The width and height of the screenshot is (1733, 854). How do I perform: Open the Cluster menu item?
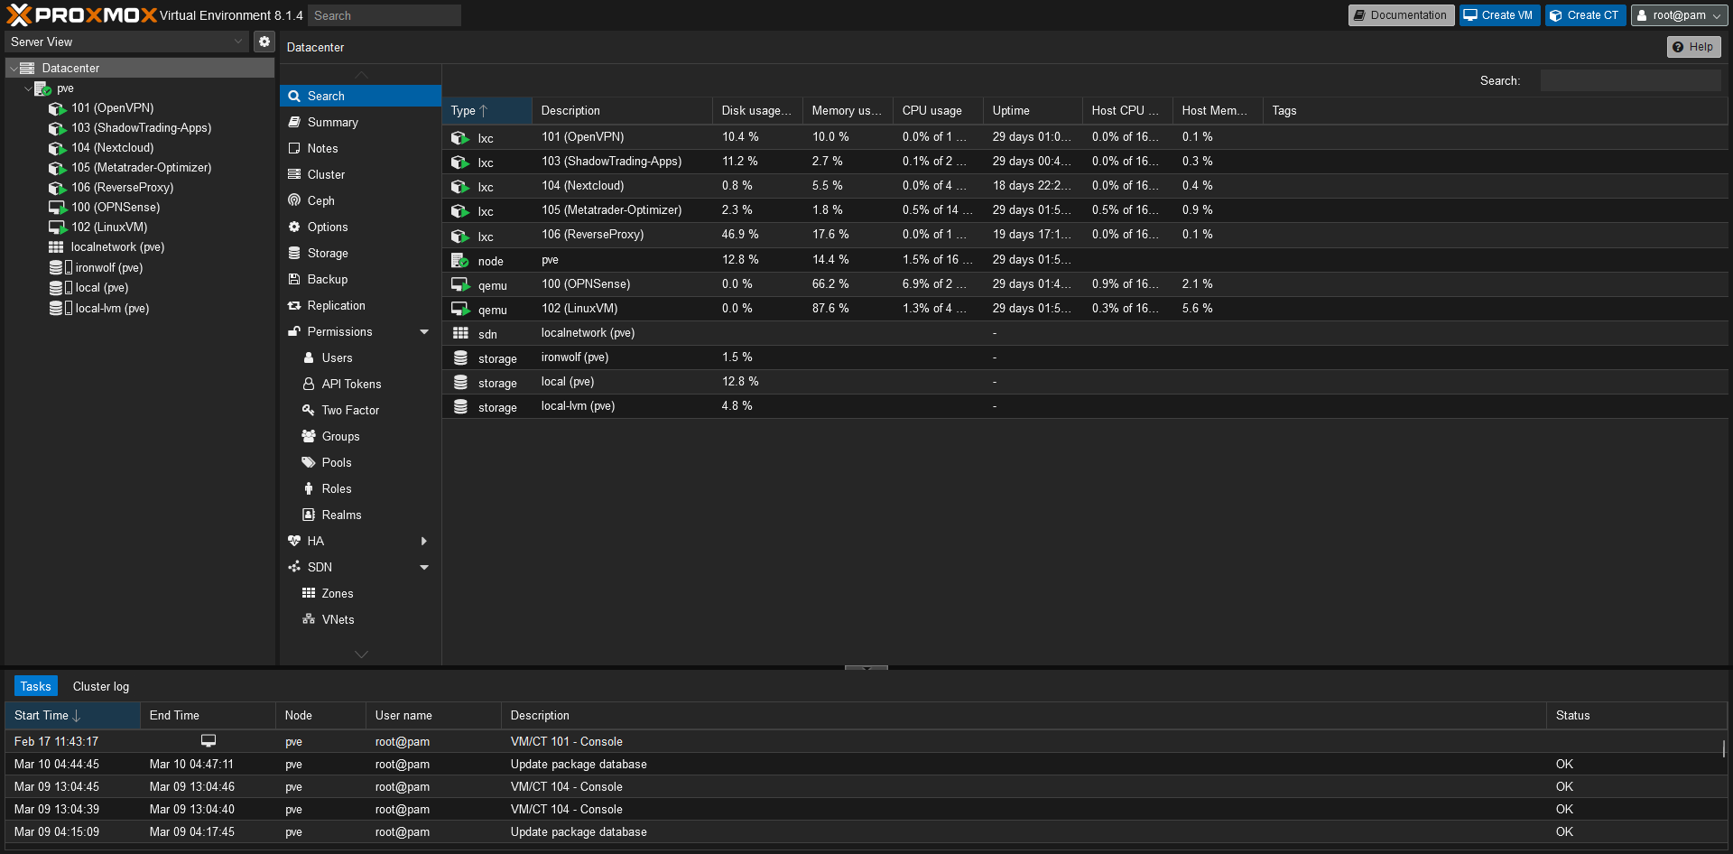[x=360, y=174]
